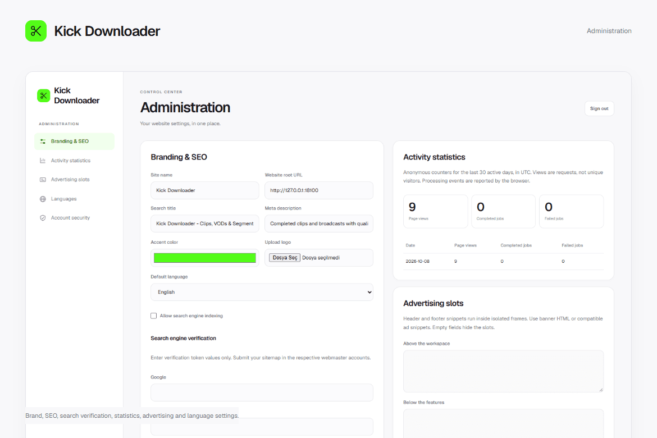The width and height of the screenshot is (657, 438).
Task: Click the Activity statistics panel heading
Action: pos(434,157)
